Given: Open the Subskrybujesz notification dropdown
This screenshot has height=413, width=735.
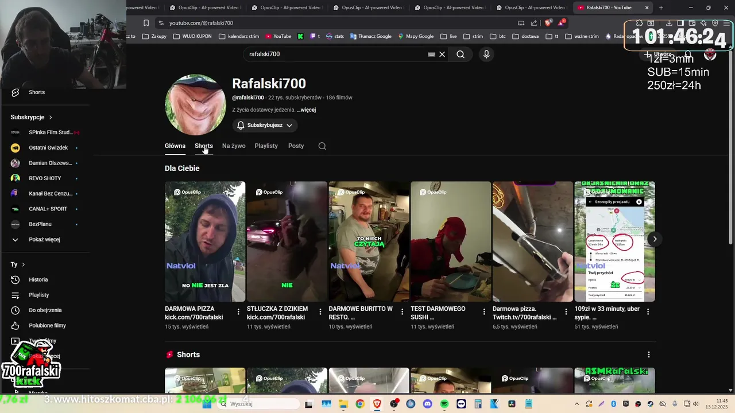Looking at the screenshot, I should click(x=265, y=125).
